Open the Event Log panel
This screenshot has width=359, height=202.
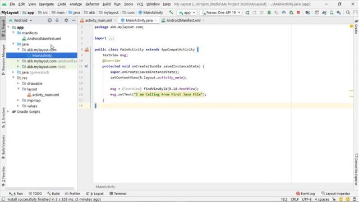coord(305,194)
